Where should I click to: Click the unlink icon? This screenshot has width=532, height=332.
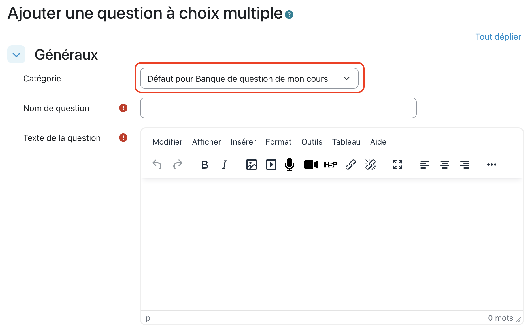pyautogui.click(x=370, y=165)
